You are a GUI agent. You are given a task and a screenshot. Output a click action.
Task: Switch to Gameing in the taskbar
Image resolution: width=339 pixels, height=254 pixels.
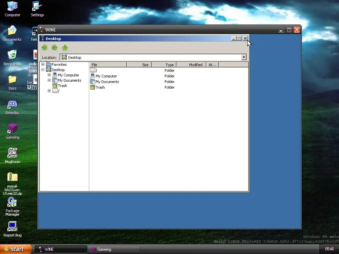[x=114, y=249]
